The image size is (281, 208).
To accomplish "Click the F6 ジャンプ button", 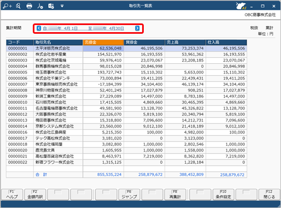I will (129, 194).
